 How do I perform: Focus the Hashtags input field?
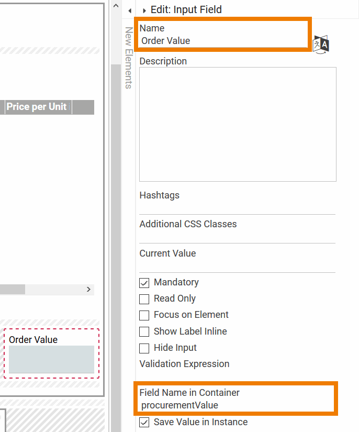(x=237, y=207)
